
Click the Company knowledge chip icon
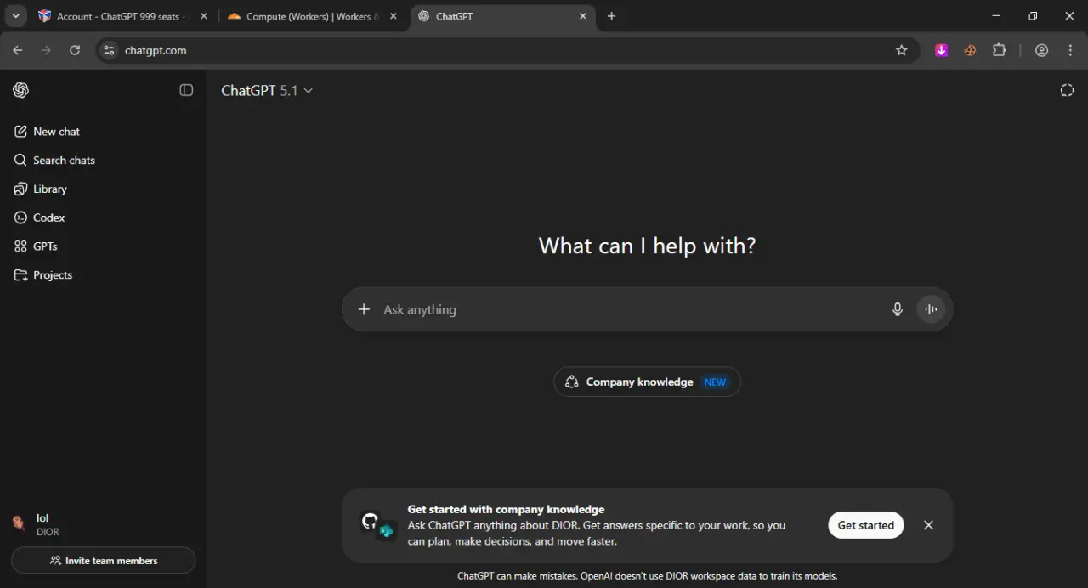tap(572, 382)
